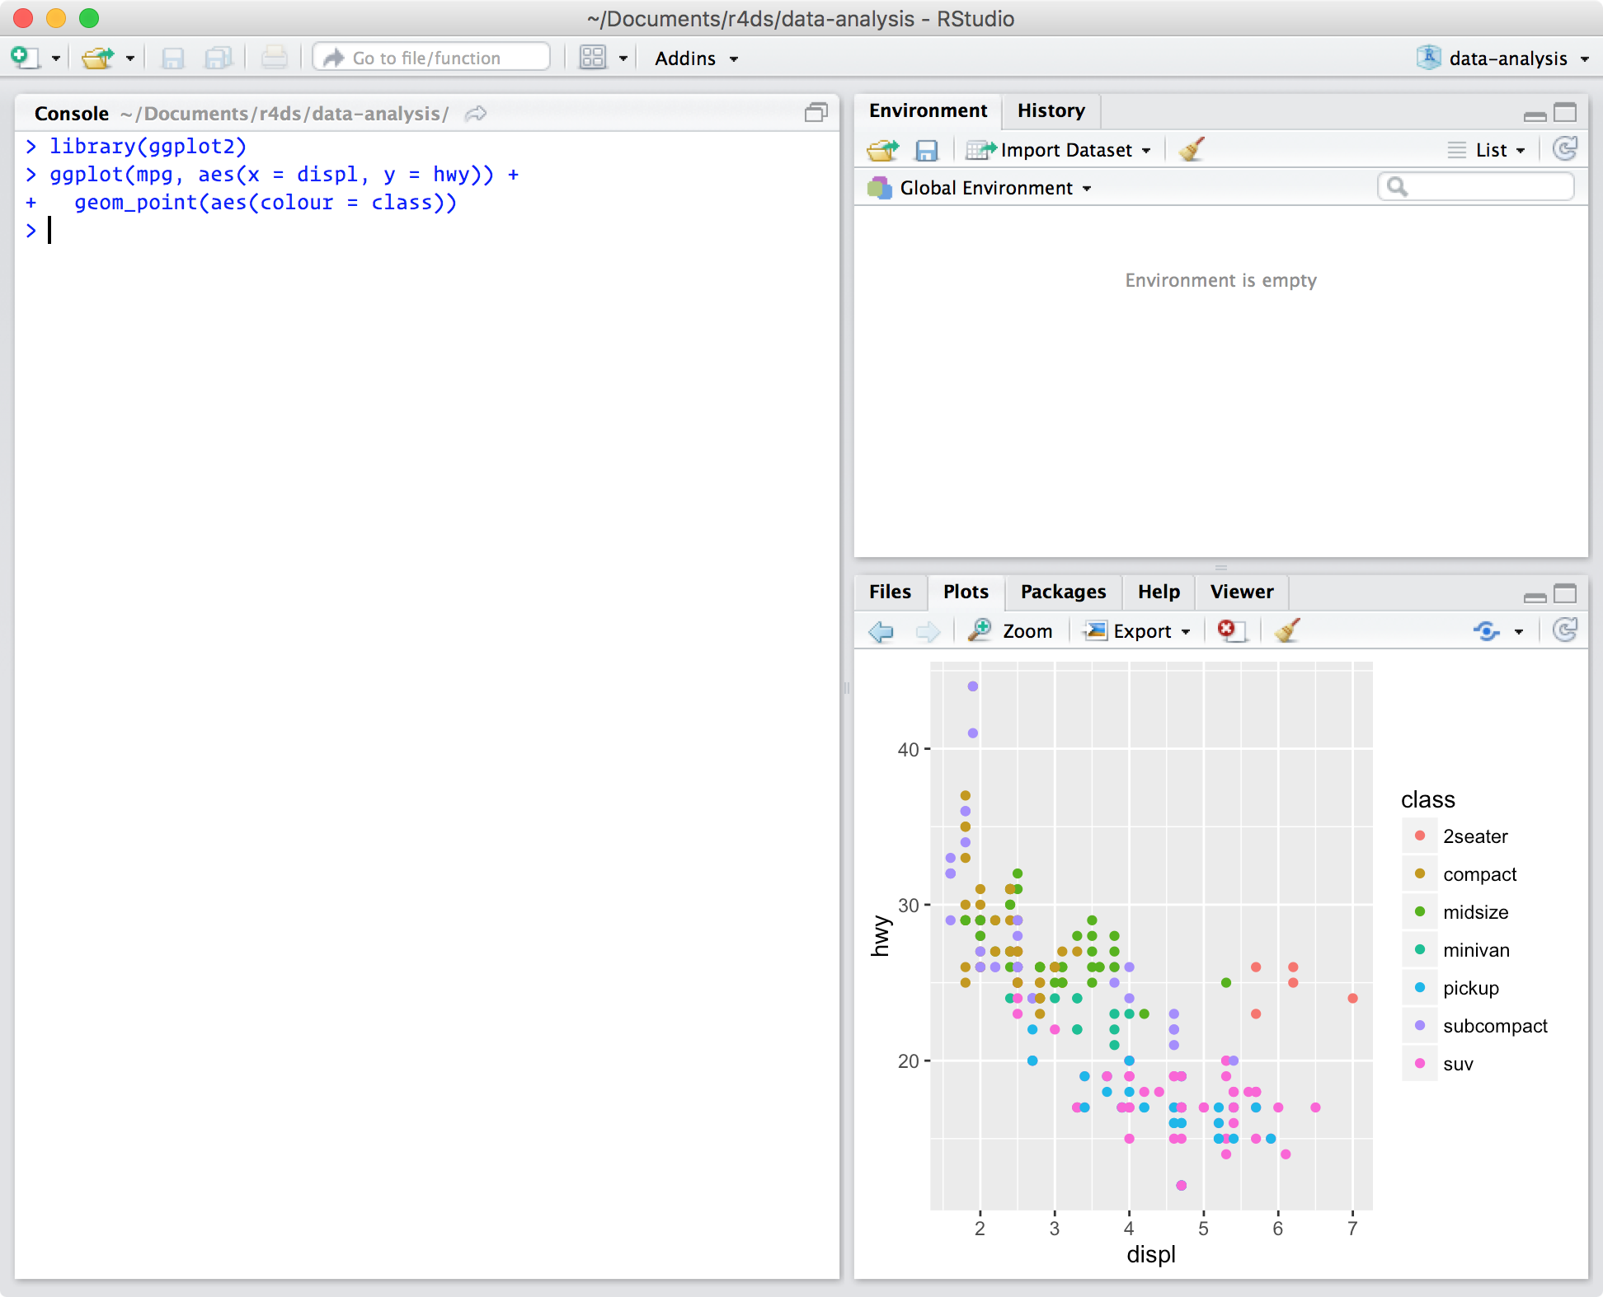
Task: Open the Help tab
Action: 1159,592
